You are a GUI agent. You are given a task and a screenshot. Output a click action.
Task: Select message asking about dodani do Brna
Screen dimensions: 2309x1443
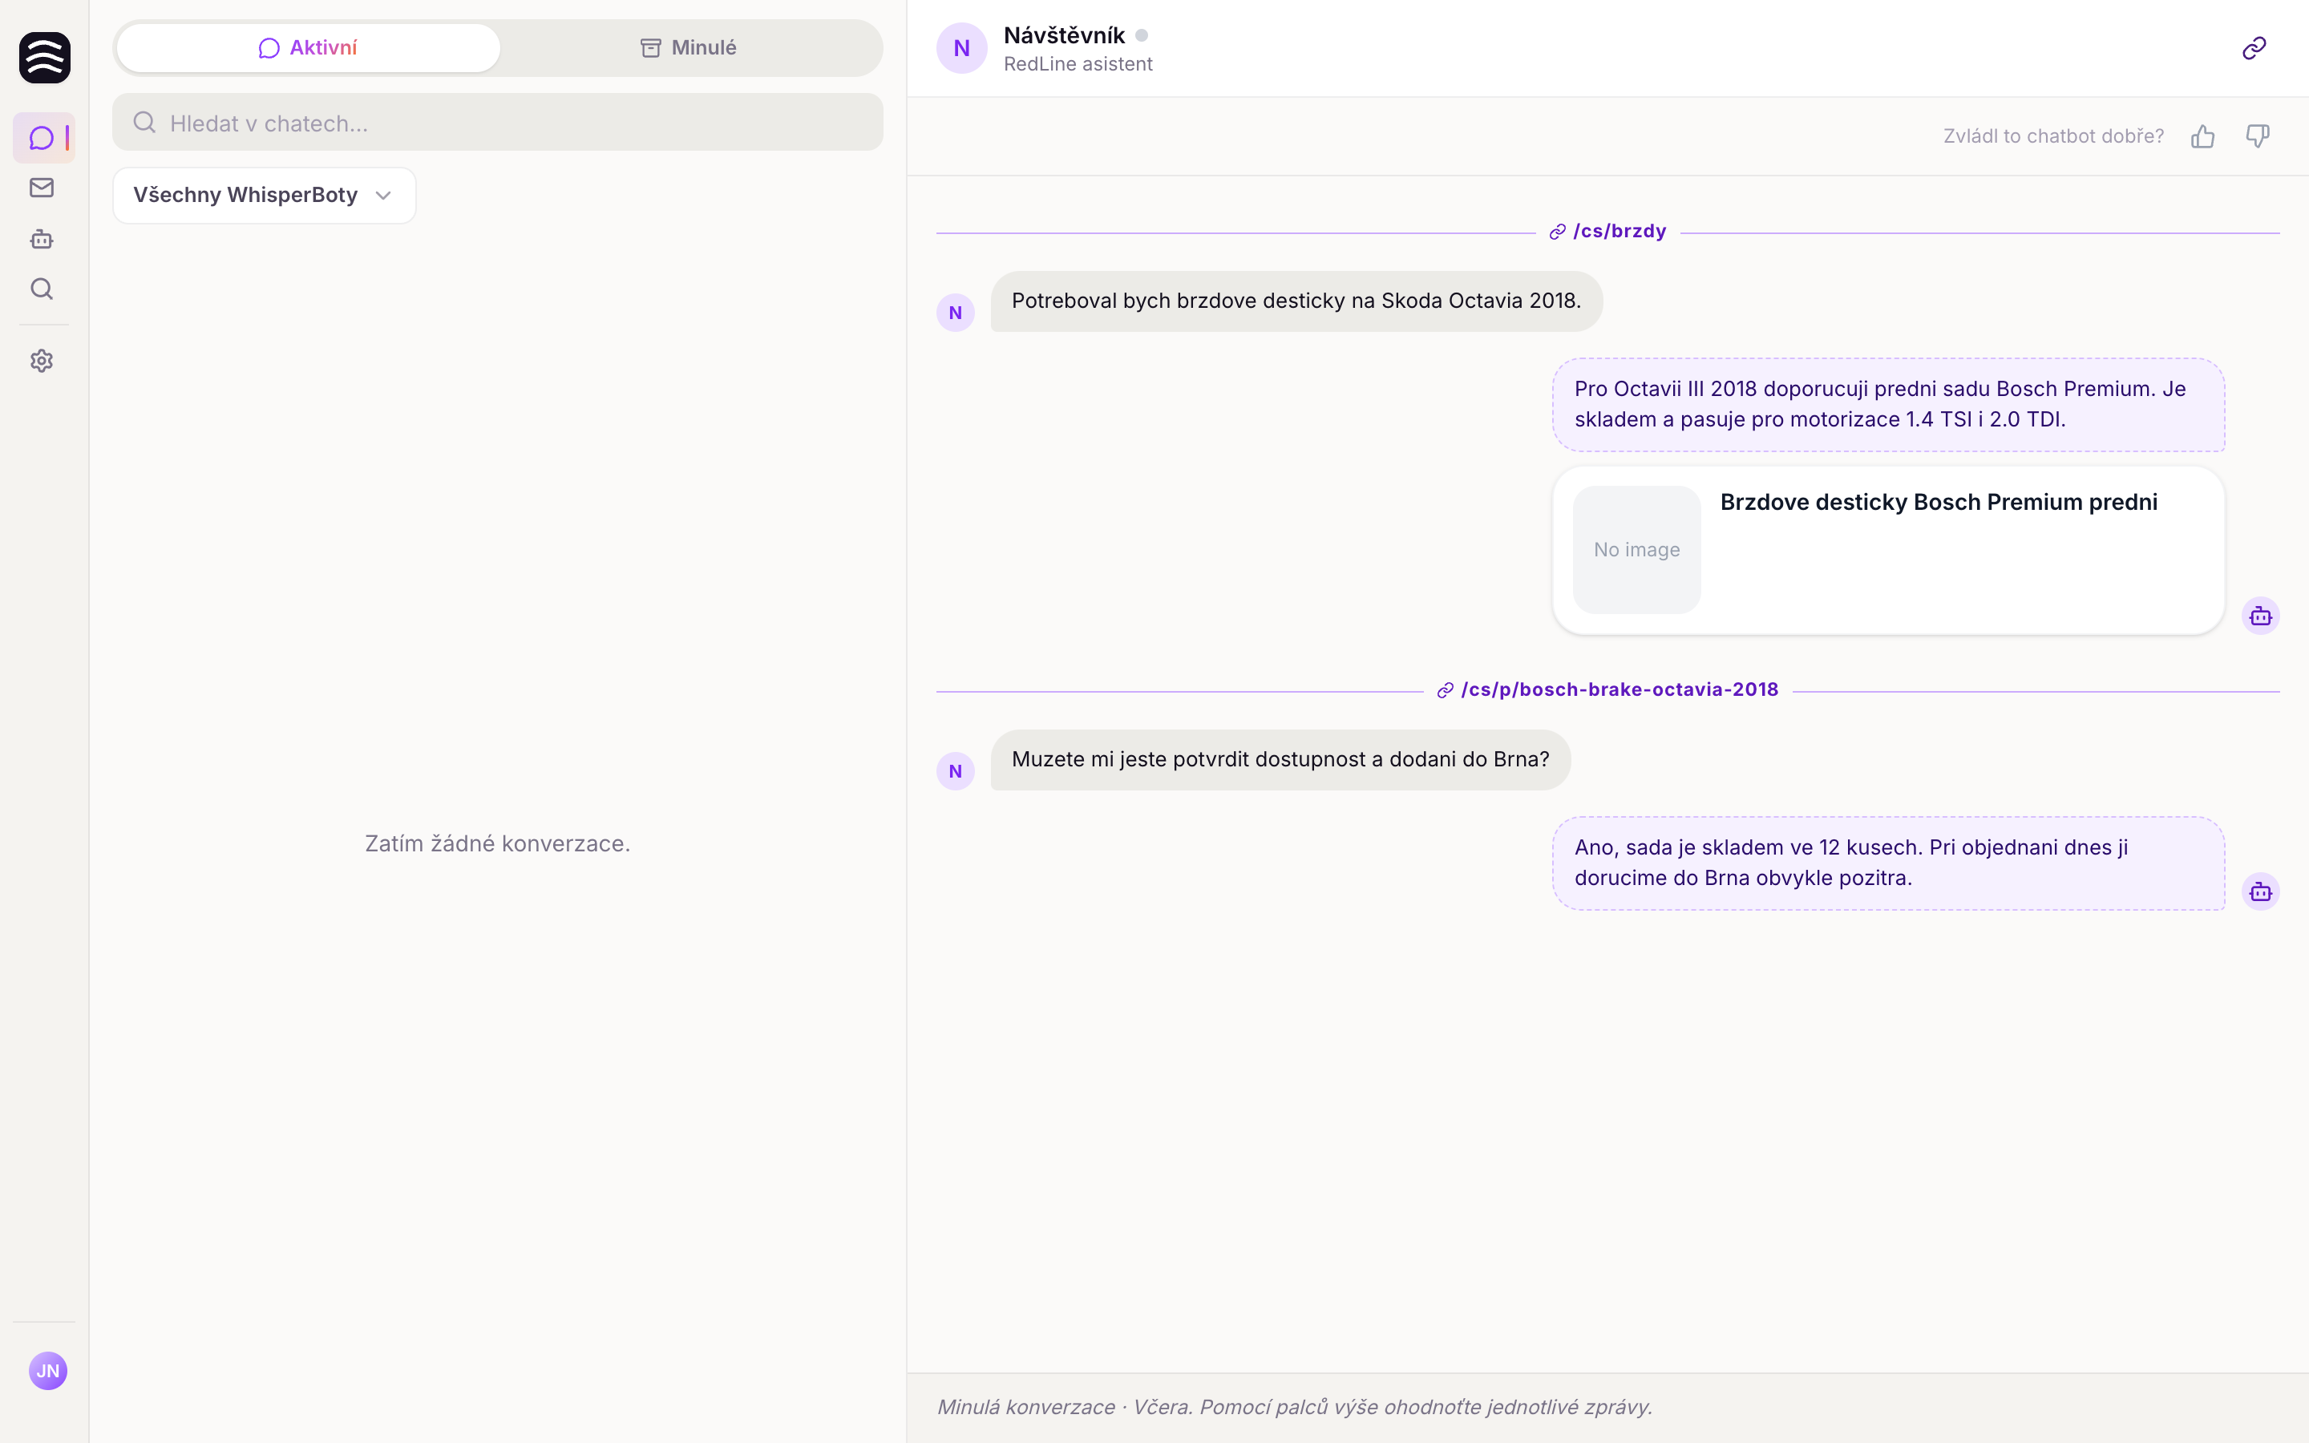pyautogui.click(x=1280, y=760)
